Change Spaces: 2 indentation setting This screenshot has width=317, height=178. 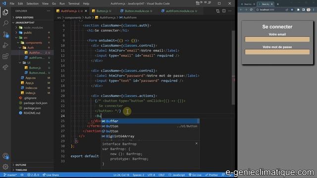139,175
